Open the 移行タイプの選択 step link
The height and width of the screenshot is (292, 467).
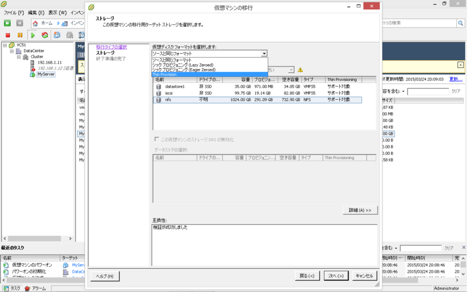pos(111,47)
